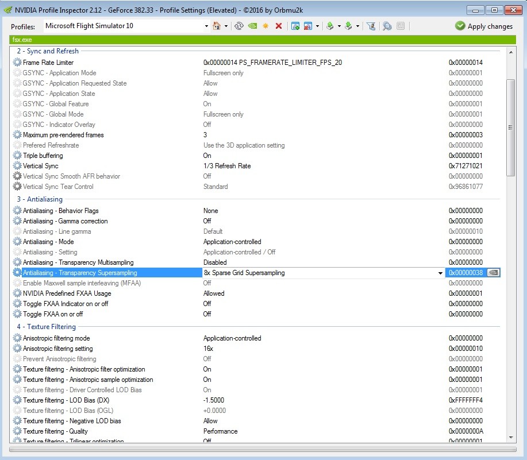Click the gear icon beside Vertical Sync
527x460 pixels.
tap(17, 166)
